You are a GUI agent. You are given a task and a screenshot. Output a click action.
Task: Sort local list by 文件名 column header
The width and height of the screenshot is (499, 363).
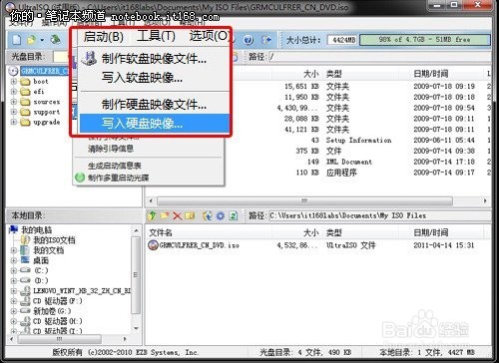coord(161,232)
